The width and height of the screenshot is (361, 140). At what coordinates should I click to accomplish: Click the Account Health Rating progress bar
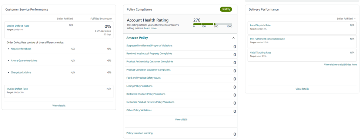click(x=213, y=24)
